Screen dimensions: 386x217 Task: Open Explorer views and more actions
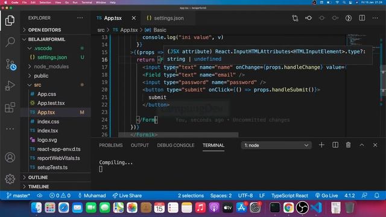80,18
